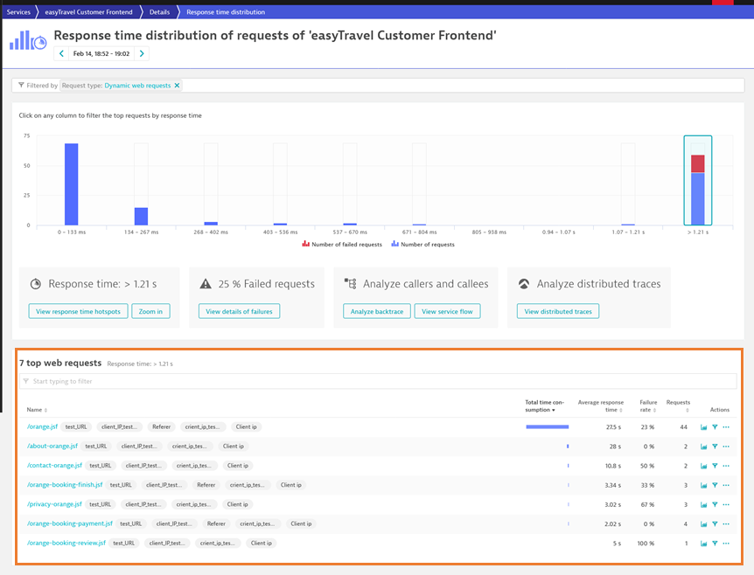
Task: Open chart for /contact-orange.jsf request
Action: point(703,466)
